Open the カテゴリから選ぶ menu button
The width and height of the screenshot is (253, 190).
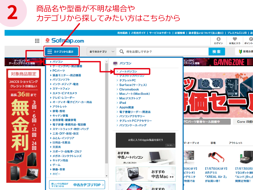coord(61,52)
